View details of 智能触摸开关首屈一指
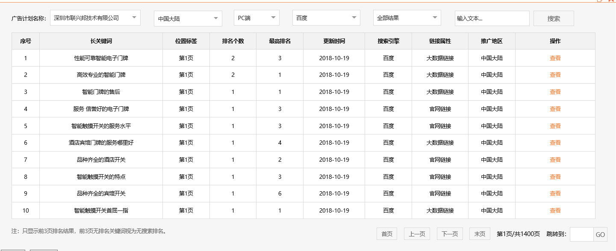 (x=554, y=210)
